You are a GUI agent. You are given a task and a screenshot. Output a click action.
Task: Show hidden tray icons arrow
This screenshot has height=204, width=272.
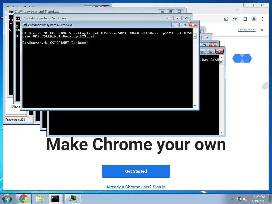[232, 199]
